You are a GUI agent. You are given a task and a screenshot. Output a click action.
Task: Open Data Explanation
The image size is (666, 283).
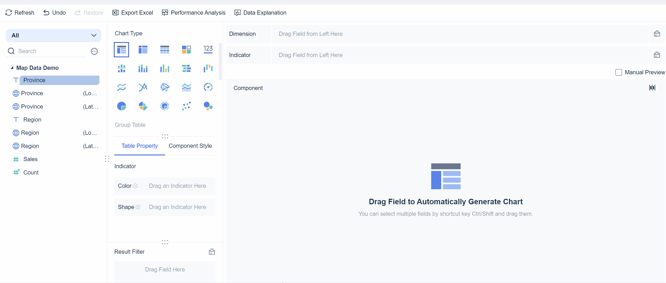pyautogui.click(x=260, y=13)
